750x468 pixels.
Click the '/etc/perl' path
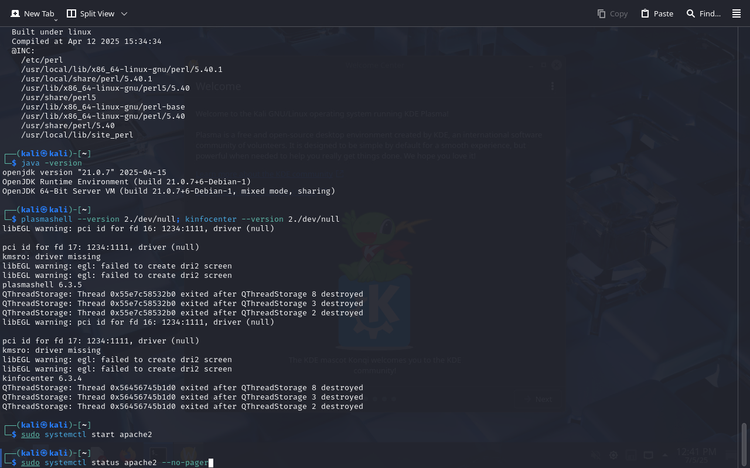pyautogui.click(x=42, y=60)
